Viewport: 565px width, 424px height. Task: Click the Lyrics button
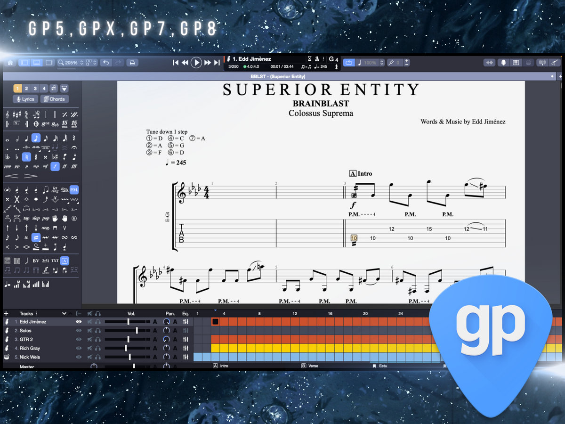(x=25, y=99)
